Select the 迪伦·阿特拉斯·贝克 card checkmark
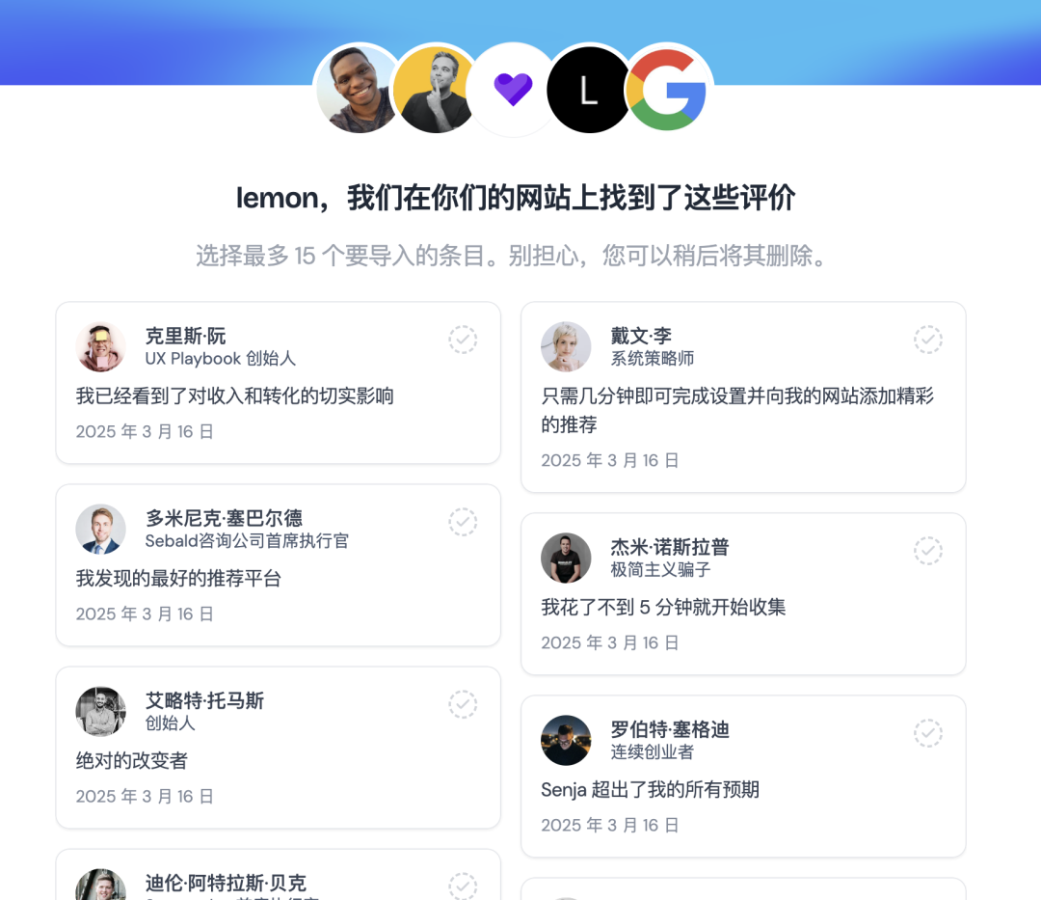1041x900 pixels. point(463,886)
